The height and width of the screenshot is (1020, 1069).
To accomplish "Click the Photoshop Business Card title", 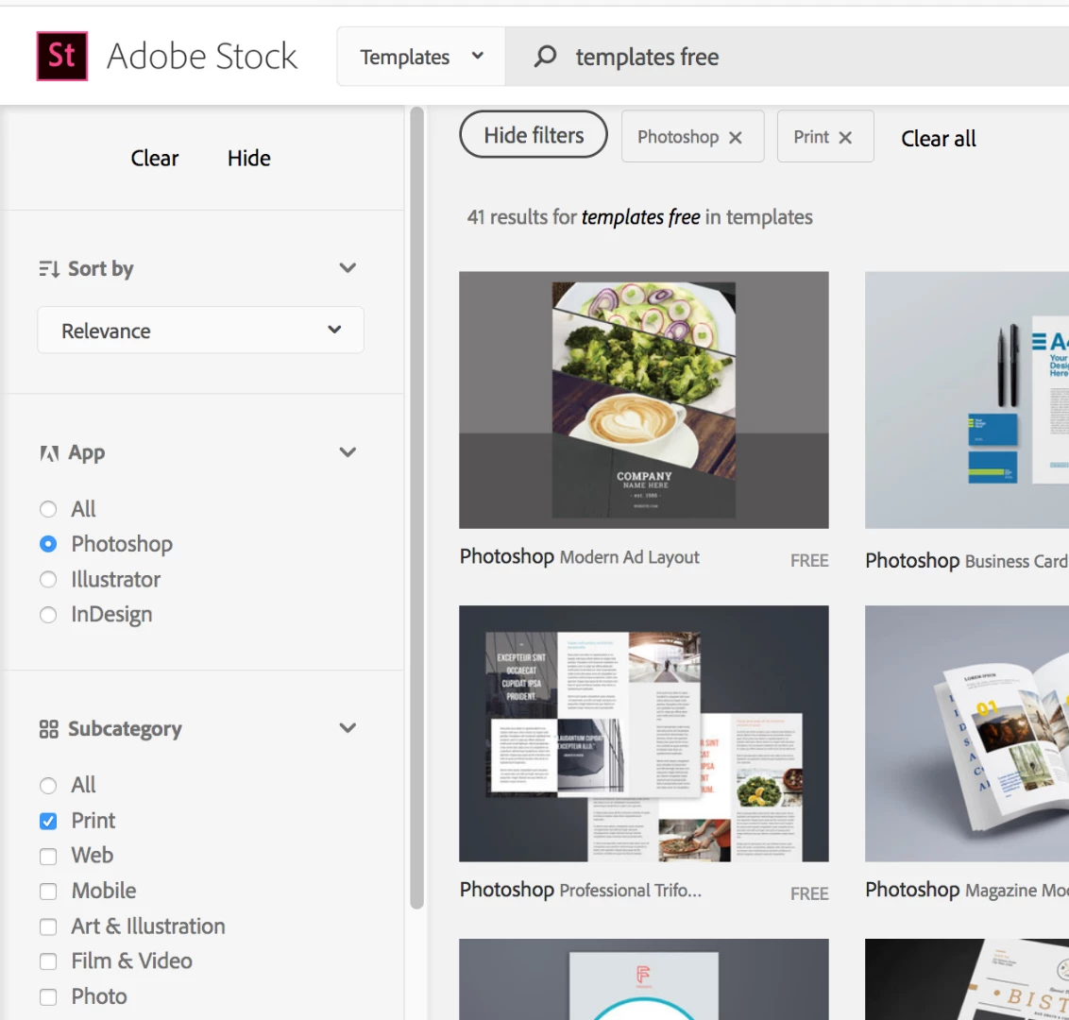I will coord(967,560).
